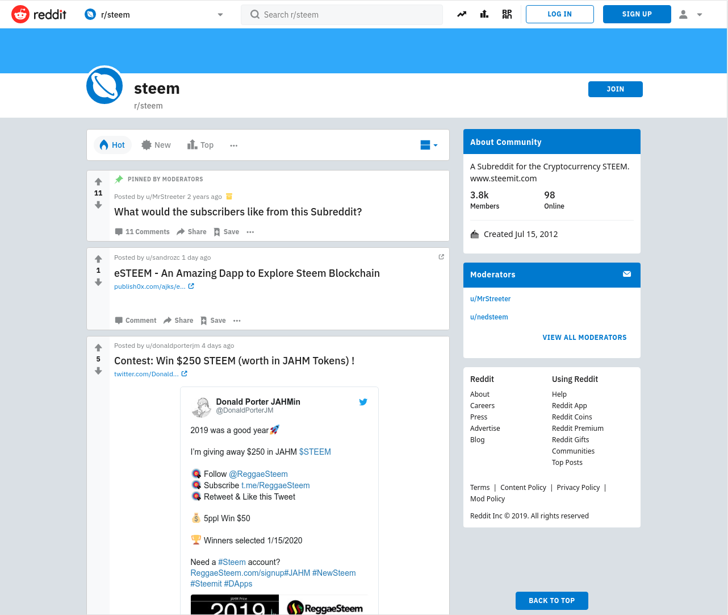728x615 pixels.
Task: Open the Reddit Premium link
Action: tap(578, 429)
